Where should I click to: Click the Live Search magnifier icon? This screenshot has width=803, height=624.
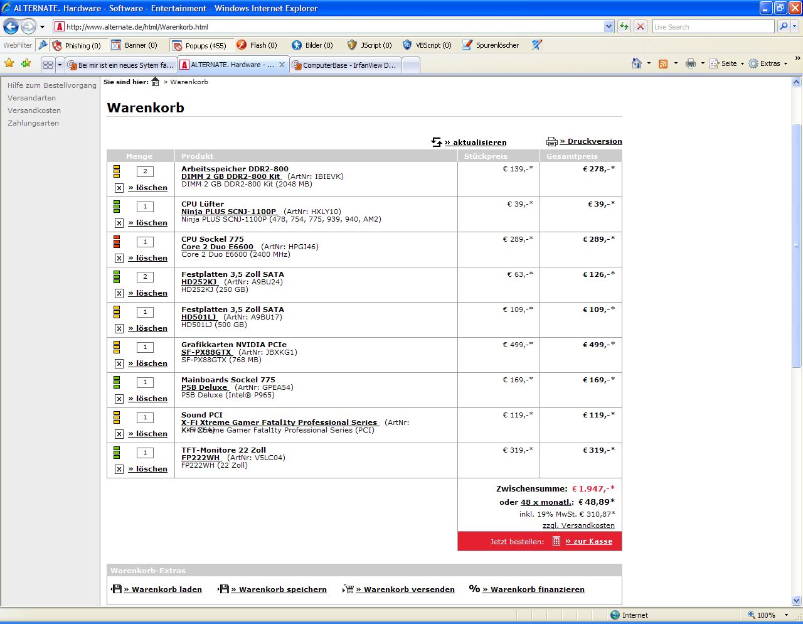pyautogui.click(x=784, y=26)
